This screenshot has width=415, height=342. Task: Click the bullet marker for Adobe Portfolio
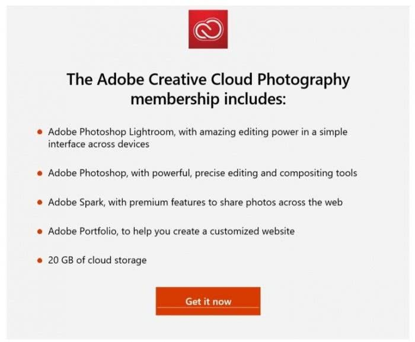click(40, 232)
